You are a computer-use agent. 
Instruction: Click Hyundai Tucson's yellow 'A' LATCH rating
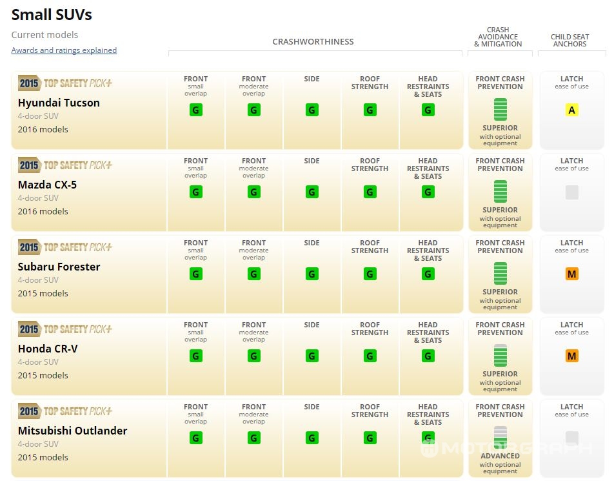[x=571, y=110]
